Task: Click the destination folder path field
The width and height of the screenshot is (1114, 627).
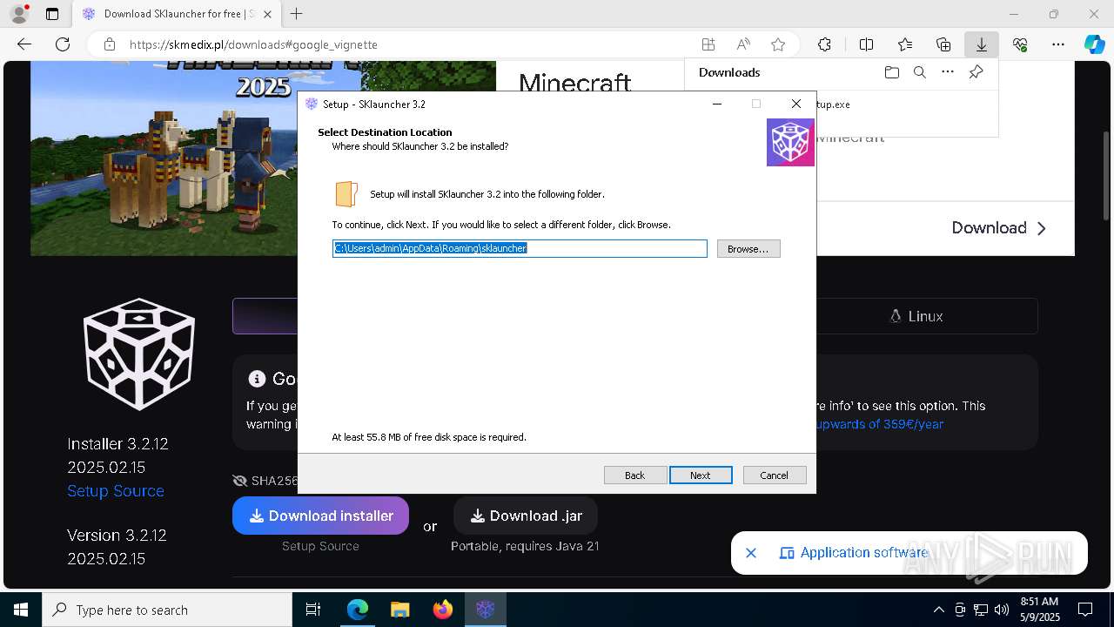Action: click(x=520, y=248)
